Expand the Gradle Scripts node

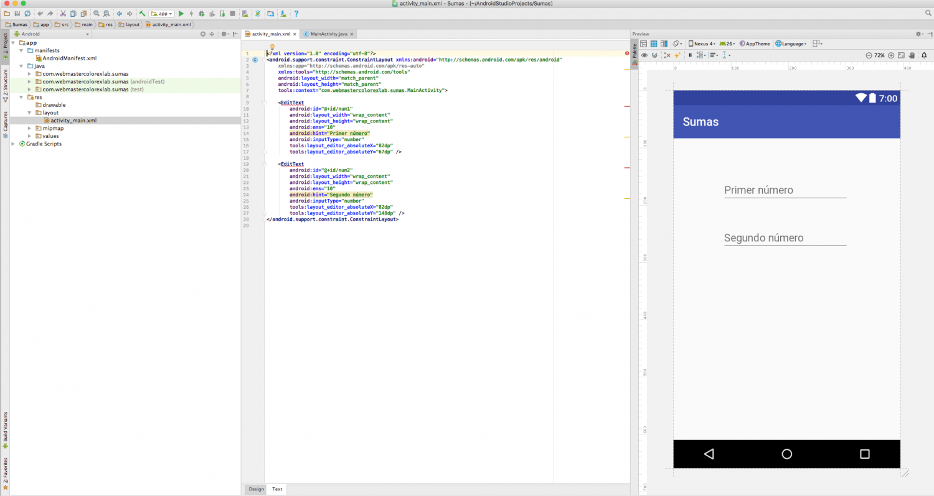pyautogui.click(x=14, y=144)
